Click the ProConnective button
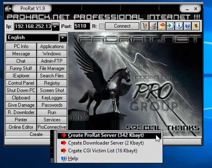This screenshot has height=168, width=212. pos(52,127)
